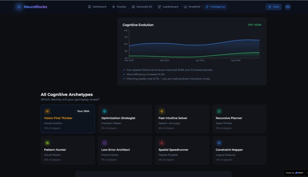Click the 14% of players label
308x177 pixels.
click(x=224, y=160)
